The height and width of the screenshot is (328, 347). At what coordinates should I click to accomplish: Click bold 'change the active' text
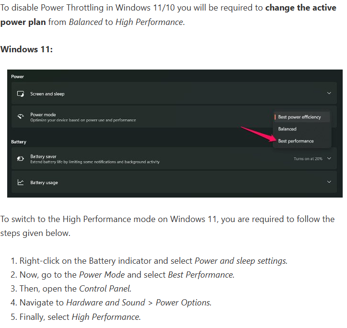pos(301,8)
